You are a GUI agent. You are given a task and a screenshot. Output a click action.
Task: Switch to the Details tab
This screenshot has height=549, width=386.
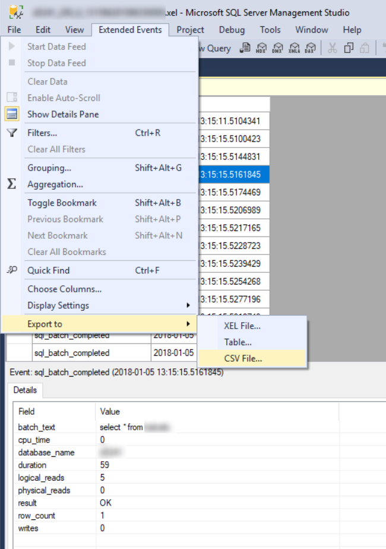(25, 390)
